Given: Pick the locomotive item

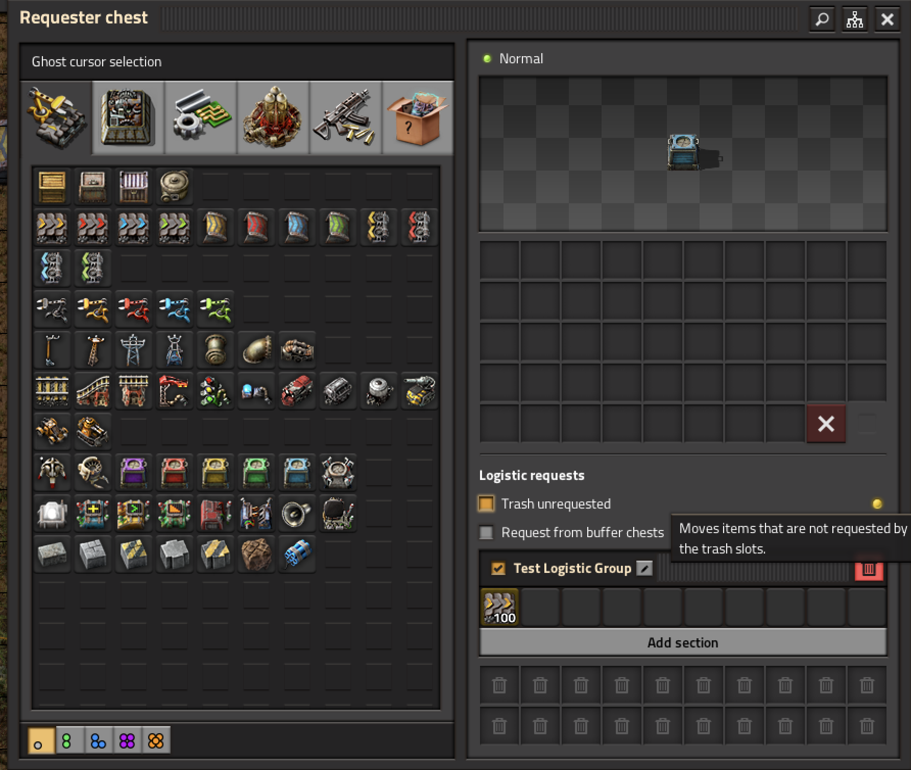Looking at the screenshot, I should [x=297, y=391].
